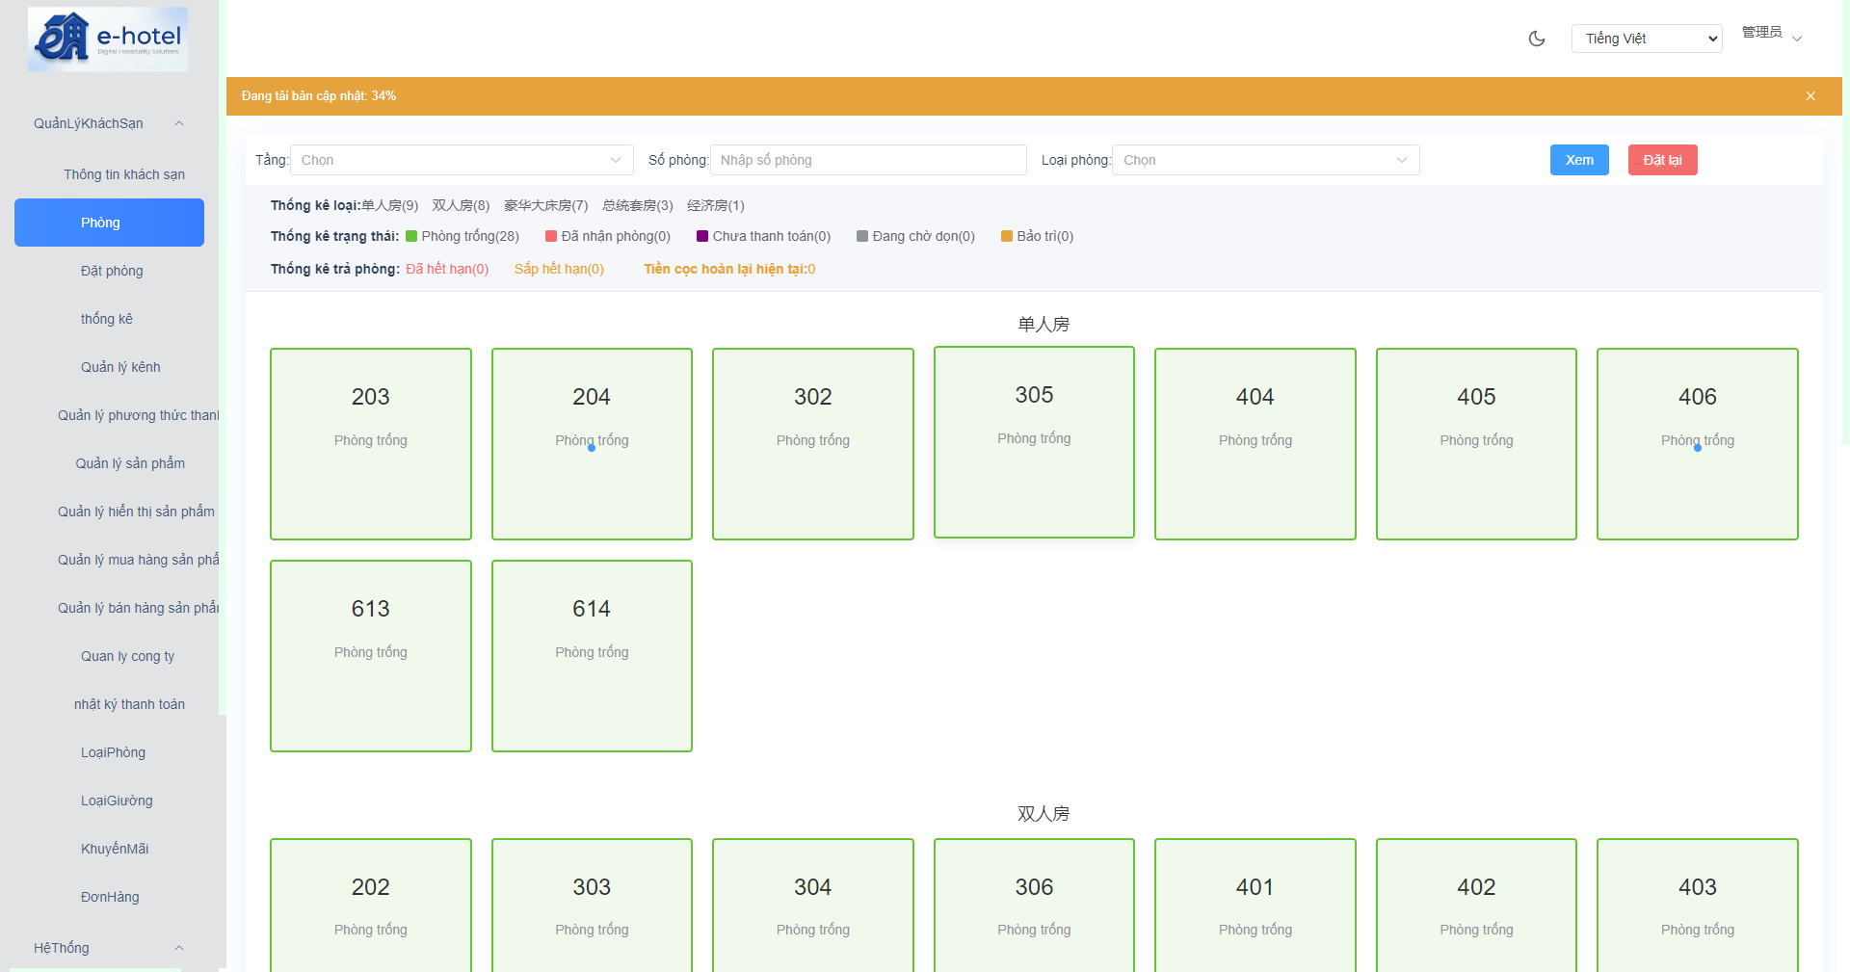Open Quản lý kênh menu item
Screen dimensions: 1850x972
120,367
